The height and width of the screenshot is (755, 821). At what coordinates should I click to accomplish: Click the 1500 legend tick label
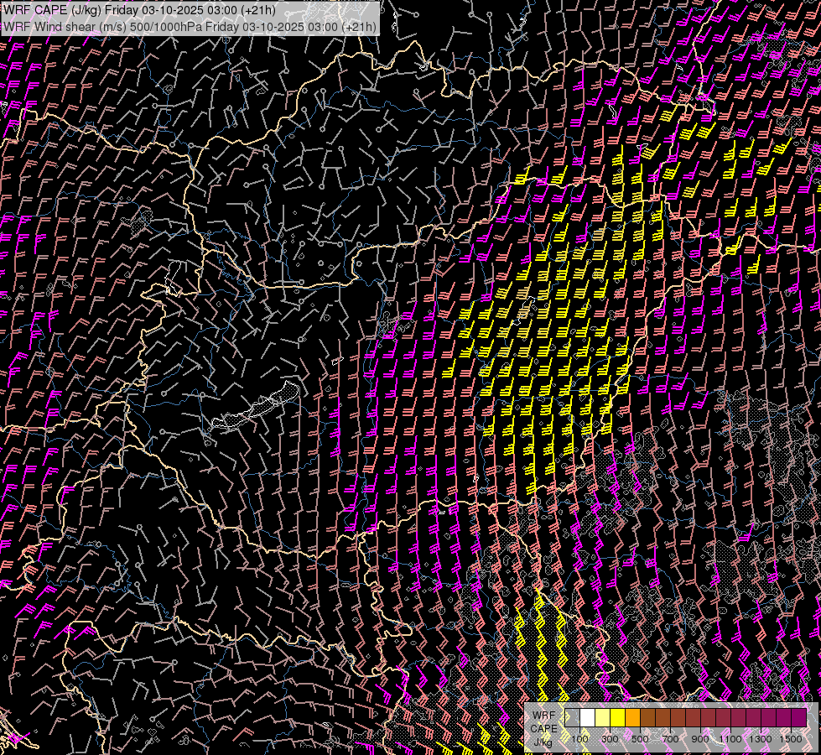[x=790, y=738]
